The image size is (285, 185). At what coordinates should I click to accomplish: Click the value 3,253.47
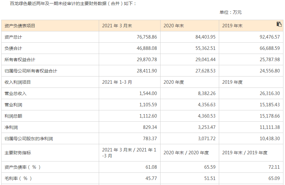(207, 127)
